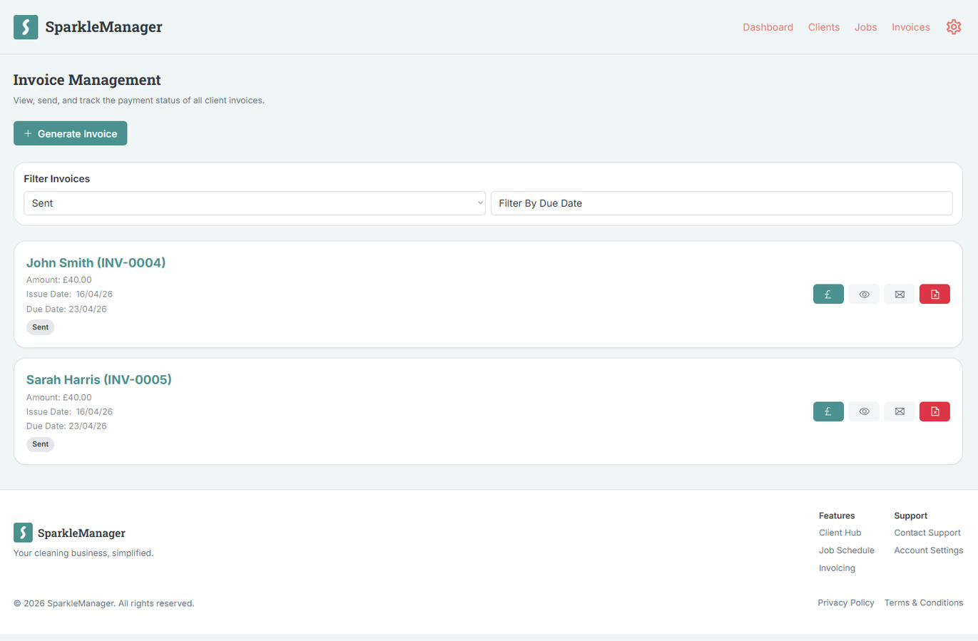Click the red delete icon on INV-0004

point(934,294)
